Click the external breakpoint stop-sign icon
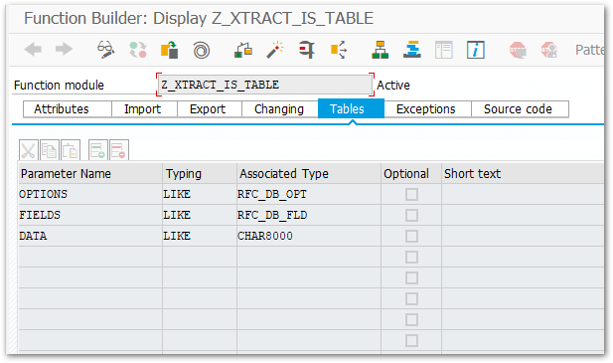 click(x=548, y=50)
